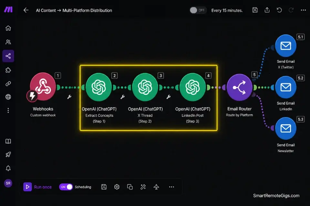Save scenario using top save icon

point(255,10)
